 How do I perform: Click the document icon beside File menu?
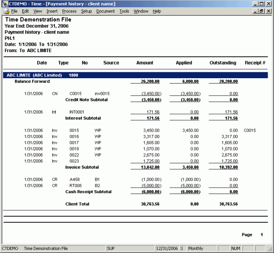tap(5, 11)
